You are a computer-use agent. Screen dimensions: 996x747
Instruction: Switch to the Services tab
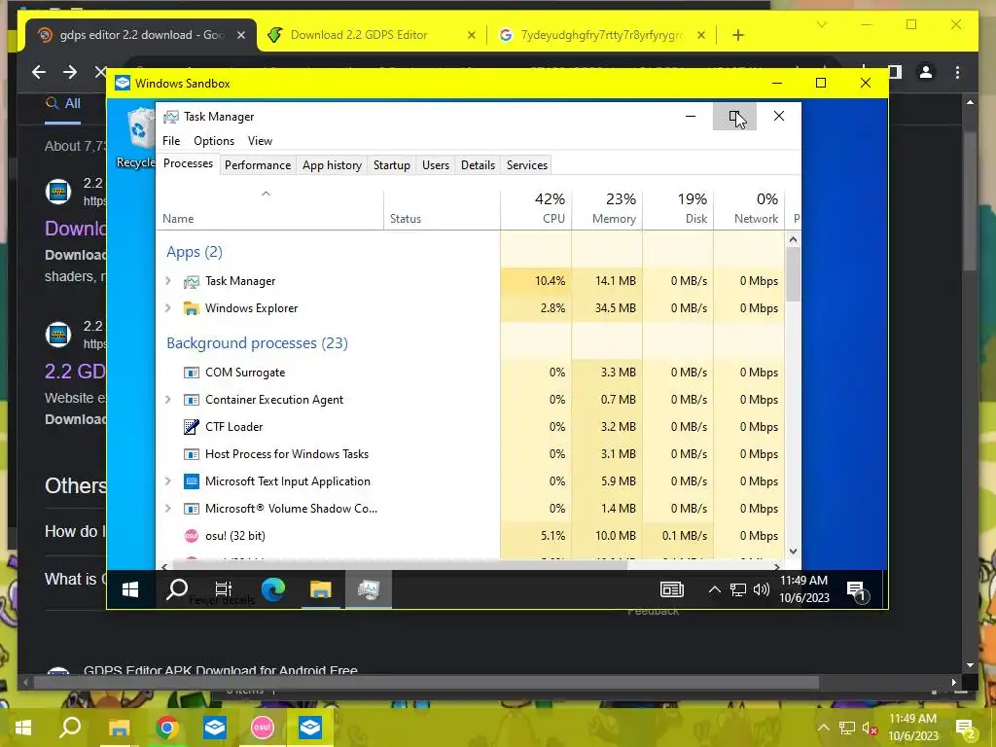tap(526, 165)
